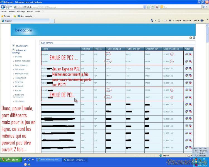Click the démarrer Start button
This screenshot has width=209, height=167.
tap(11, 159)
